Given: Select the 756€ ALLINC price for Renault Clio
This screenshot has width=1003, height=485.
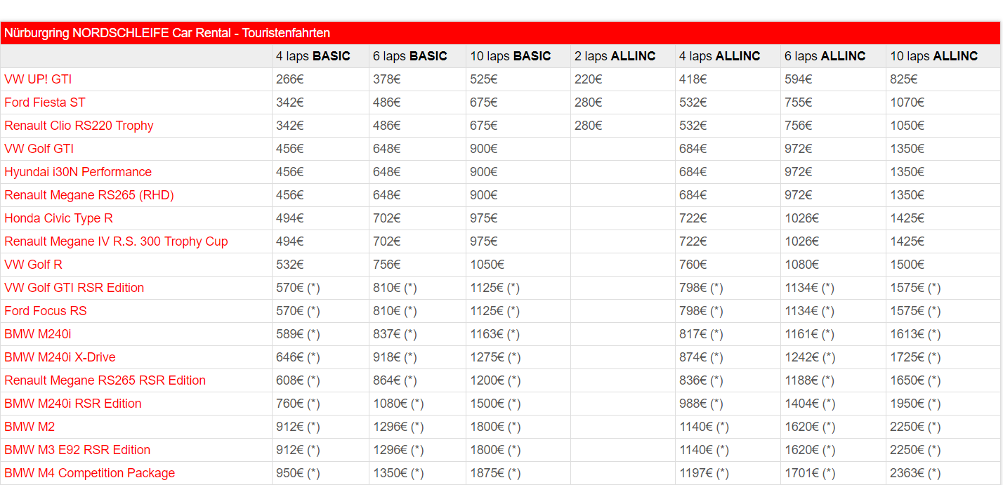Looking at the screenshot, I should click(799, 126).
